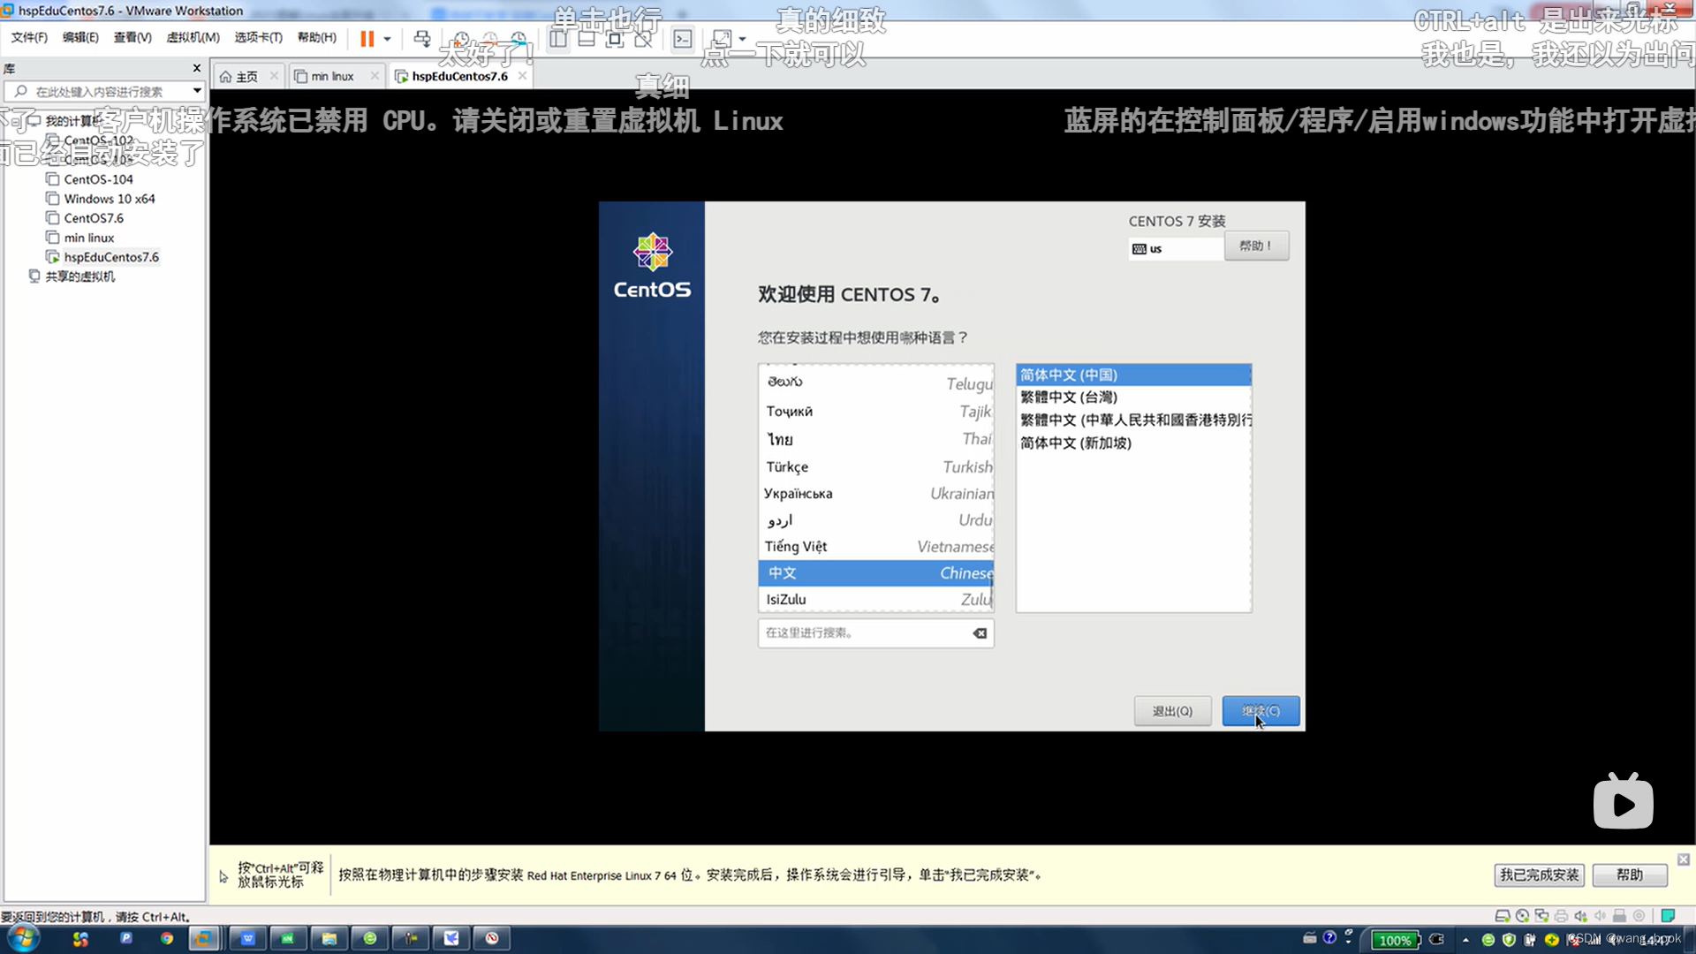Click the stretch guest display icon
This screenshot has width=1696, height=954.
[722, 39]
